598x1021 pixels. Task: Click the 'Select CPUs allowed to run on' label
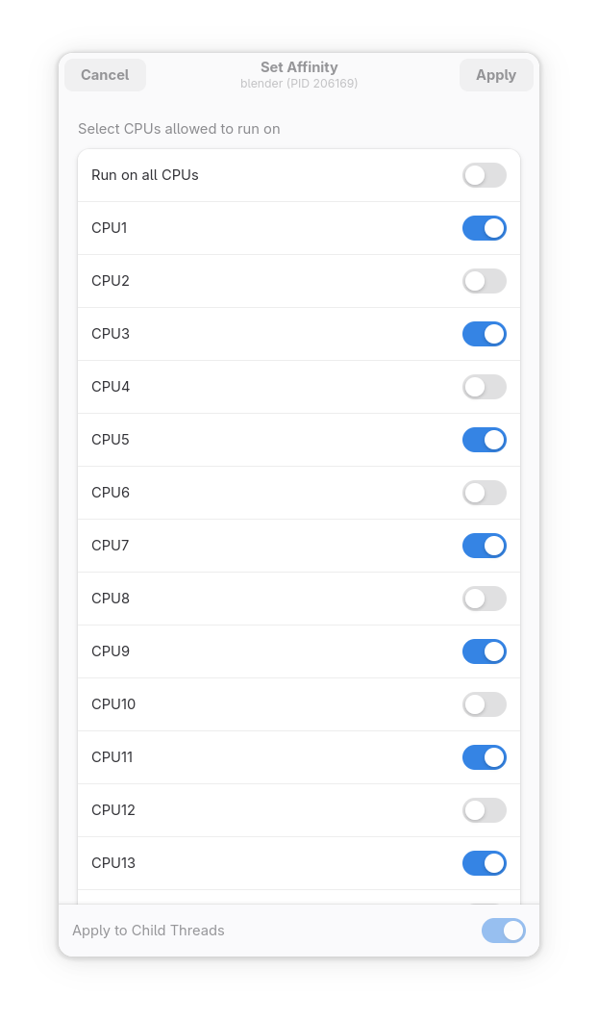(x=179, y=129)
